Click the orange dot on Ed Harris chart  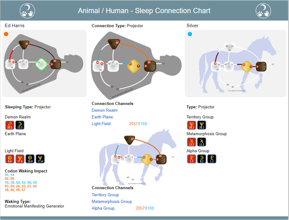(6, 34)
